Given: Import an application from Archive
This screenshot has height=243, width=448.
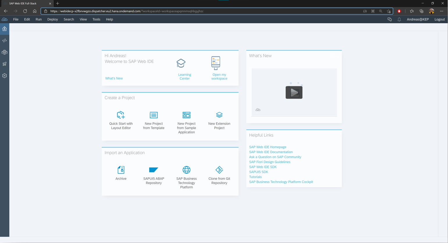Looking at the screenshot, I should pyautogui.click(x=121, y=174).
